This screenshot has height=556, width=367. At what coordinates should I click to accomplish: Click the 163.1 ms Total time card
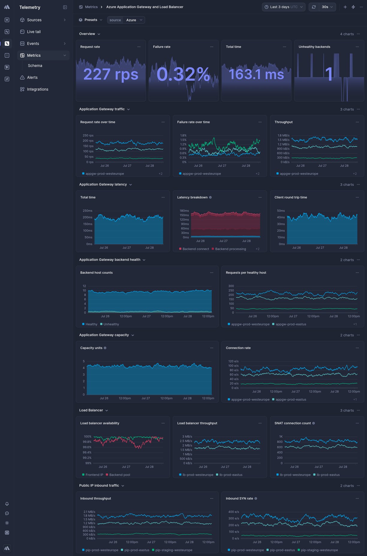[x=256, y=71]
